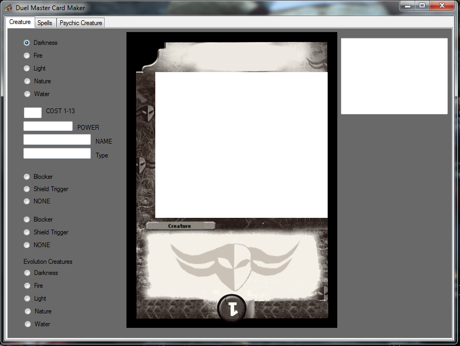
Task: Choose NONE in the second ability group
Action: [27, 245]
